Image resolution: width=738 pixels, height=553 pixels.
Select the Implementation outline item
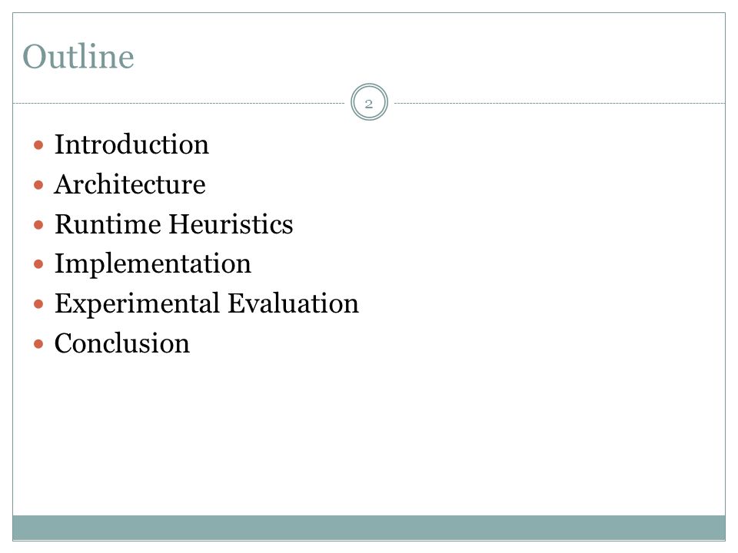click(153, 264)
